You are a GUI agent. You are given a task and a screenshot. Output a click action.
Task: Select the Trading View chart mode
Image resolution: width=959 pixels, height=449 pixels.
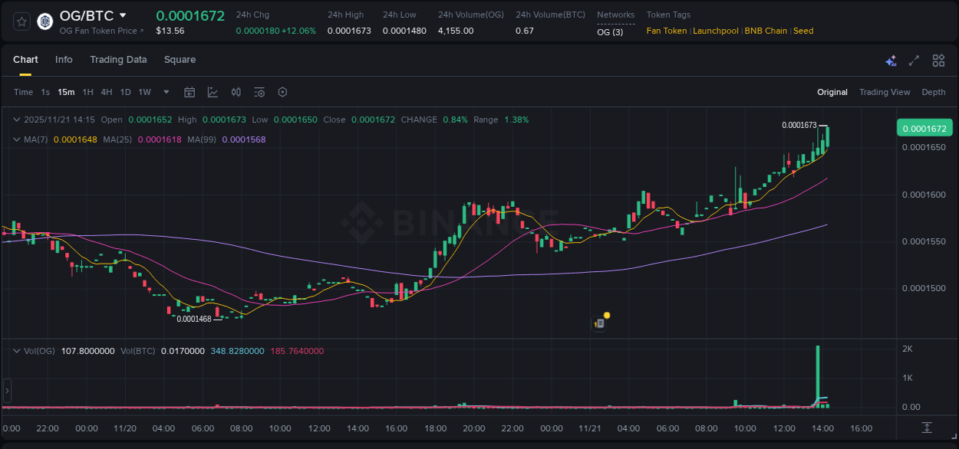(x=885, y=92)
